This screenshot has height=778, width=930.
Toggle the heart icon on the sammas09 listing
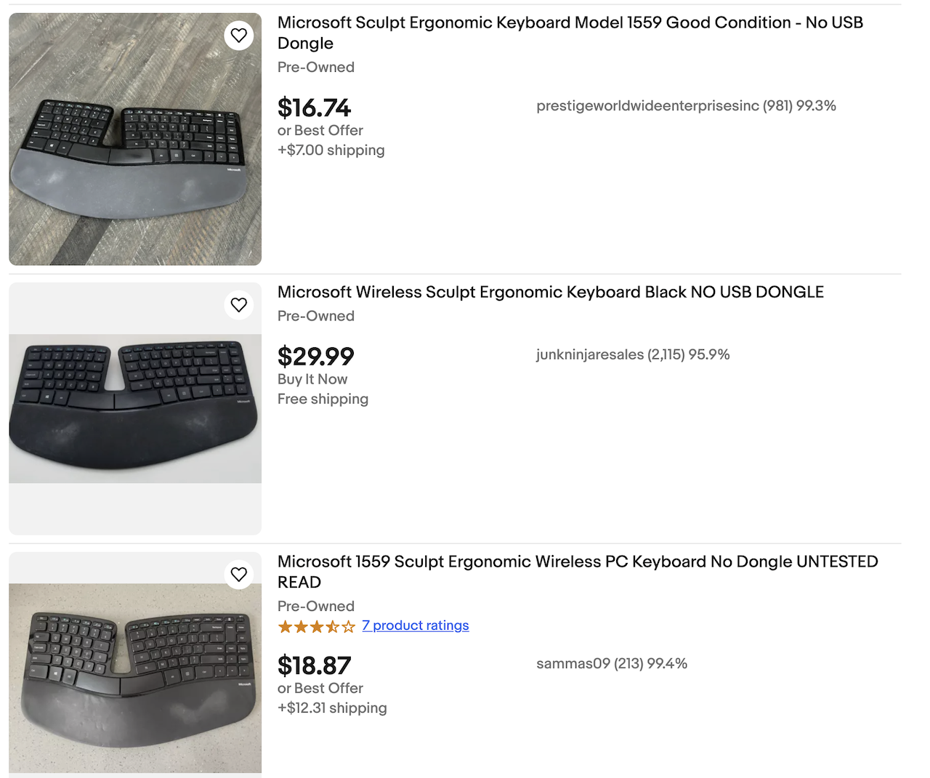point(239,574)
